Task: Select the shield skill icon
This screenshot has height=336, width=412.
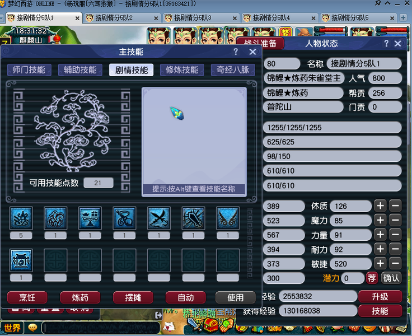Action: coord(193,218)
